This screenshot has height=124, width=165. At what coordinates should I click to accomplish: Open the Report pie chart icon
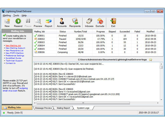(49, 21)
